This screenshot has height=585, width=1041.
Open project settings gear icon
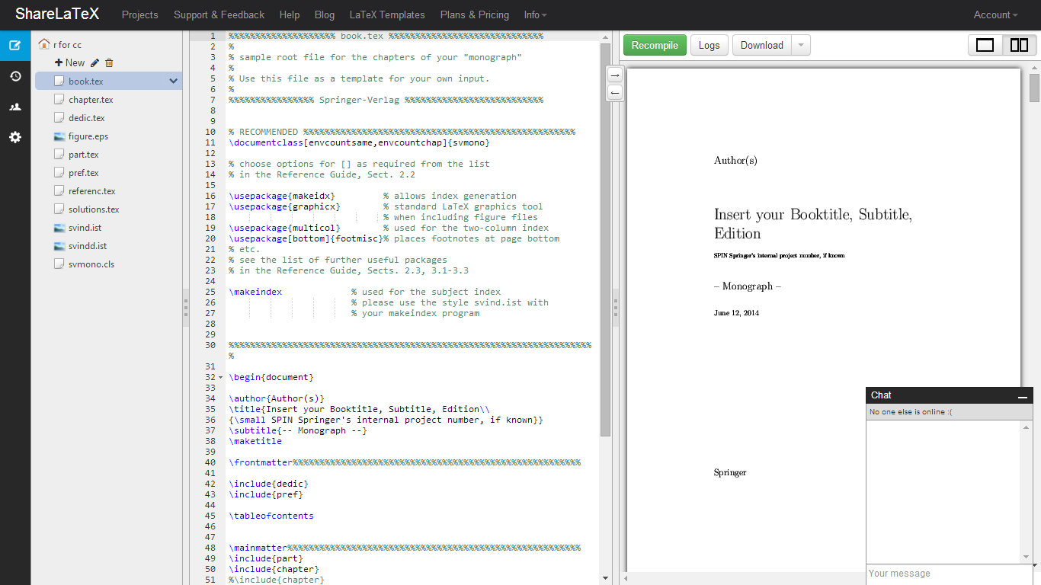[15, 137]
